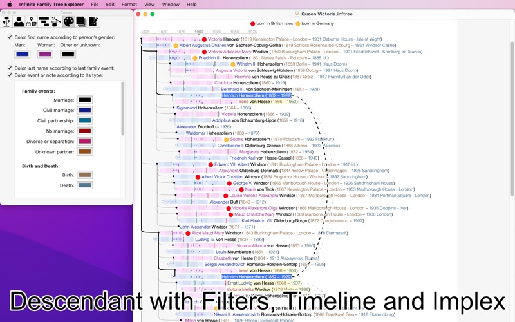Open the Death color swatch
This screenshot has height=322, width=515.
[x=85, y=185]
